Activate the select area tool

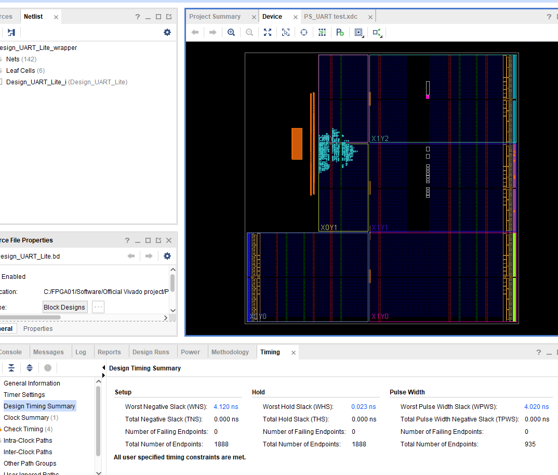286,32
